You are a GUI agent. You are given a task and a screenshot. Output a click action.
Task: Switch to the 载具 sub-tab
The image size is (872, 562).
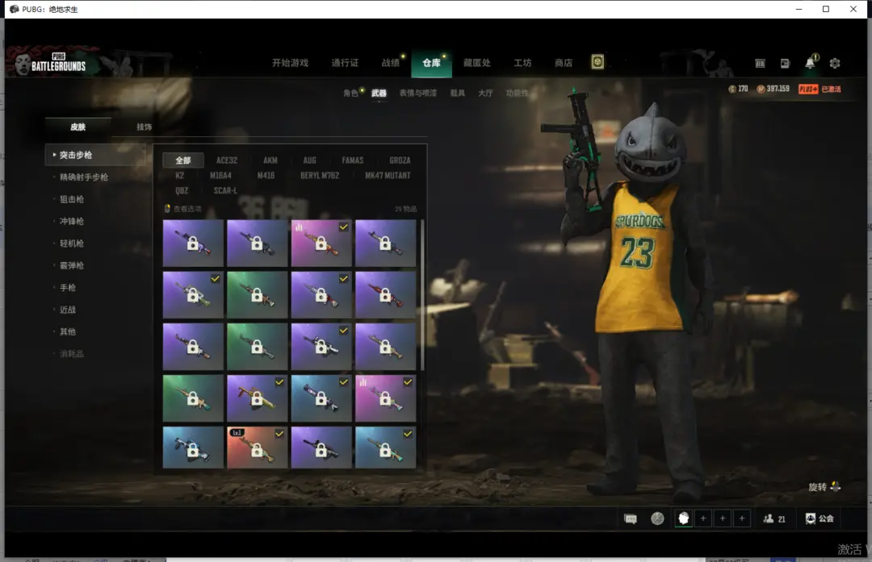click(457, 93)
